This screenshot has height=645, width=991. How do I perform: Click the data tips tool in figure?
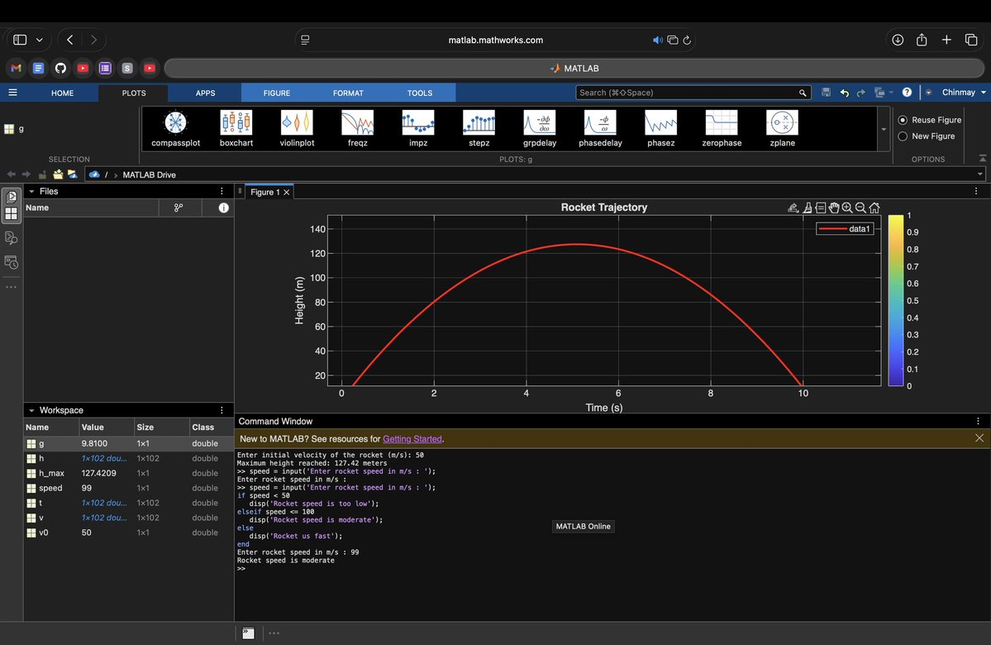tap(821, 208)
